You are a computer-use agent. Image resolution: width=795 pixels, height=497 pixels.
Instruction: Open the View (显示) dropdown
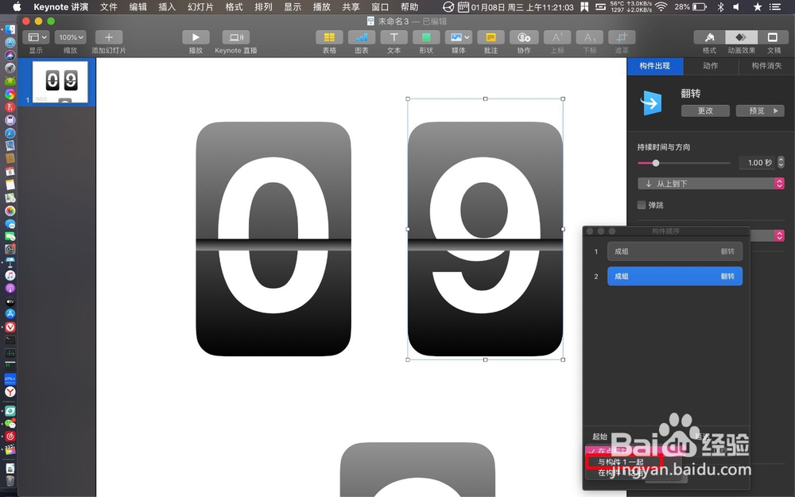pyautogui.click(x=36, y=37)
